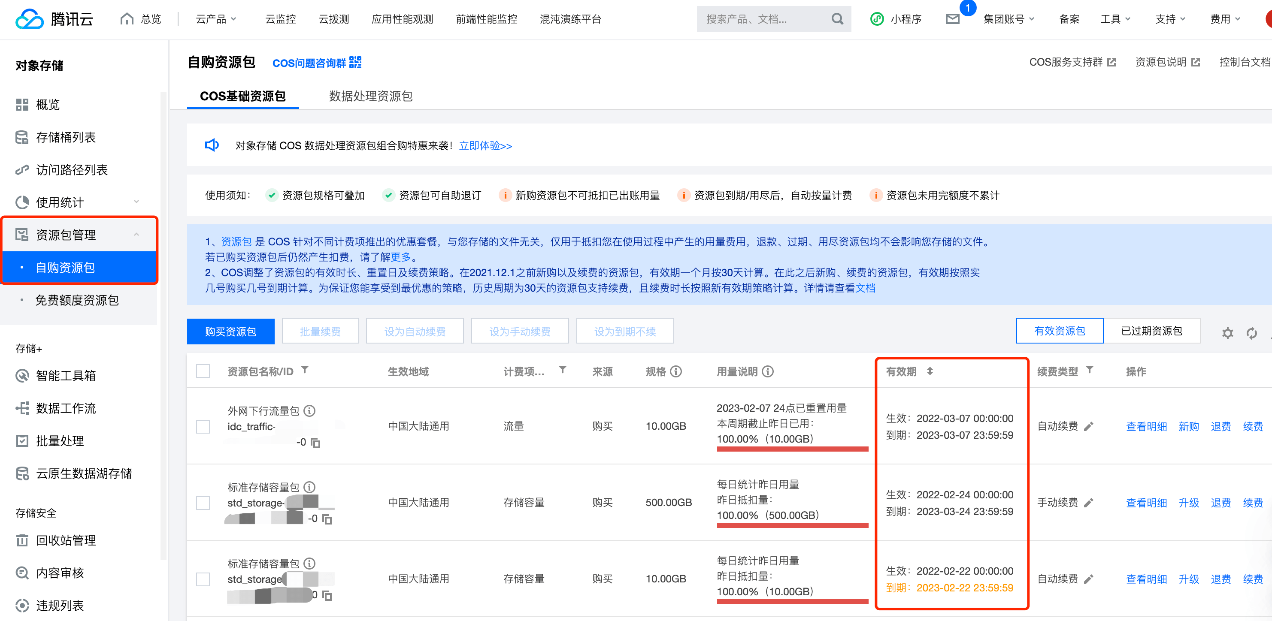The width and height of the screenshot is (1272, 621).
Task: Click the Tencent Cloud logo
Action: coord(55,19)
